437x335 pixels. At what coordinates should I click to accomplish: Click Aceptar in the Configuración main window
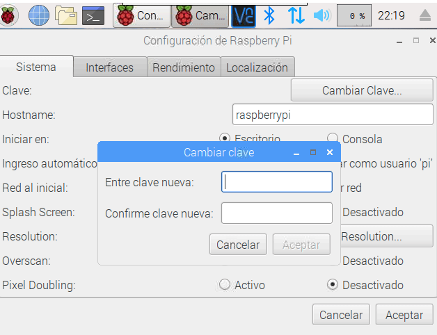tap(404, 315)
